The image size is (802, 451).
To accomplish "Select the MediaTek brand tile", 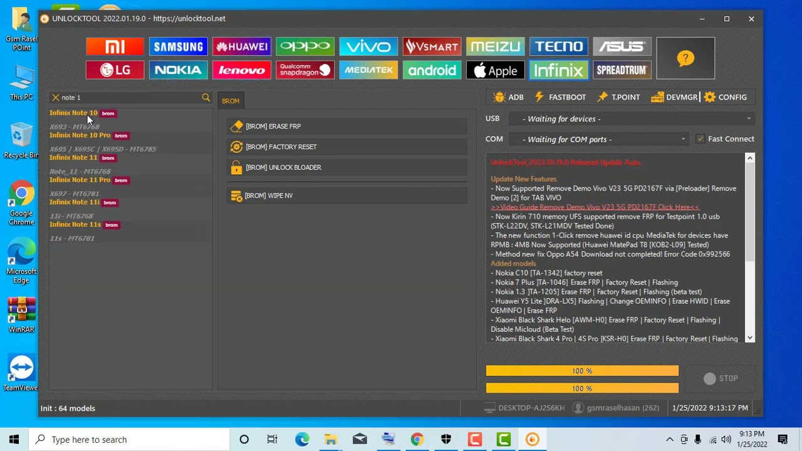I will [368, 70].
